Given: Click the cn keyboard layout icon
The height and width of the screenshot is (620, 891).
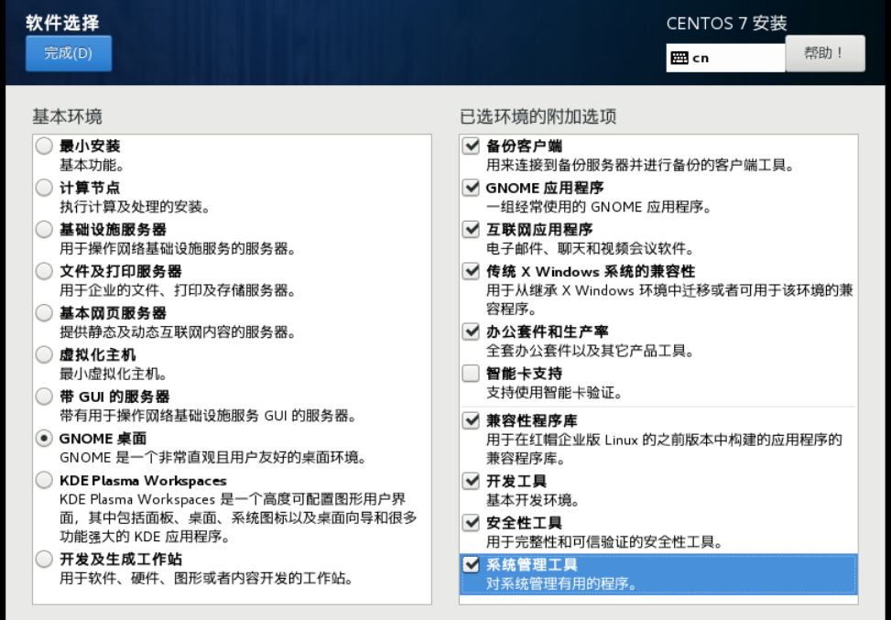Looking at the screenshot, I should tap(679, 58).
